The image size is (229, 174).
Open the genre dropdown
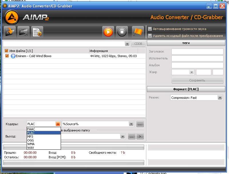(192, 72)
